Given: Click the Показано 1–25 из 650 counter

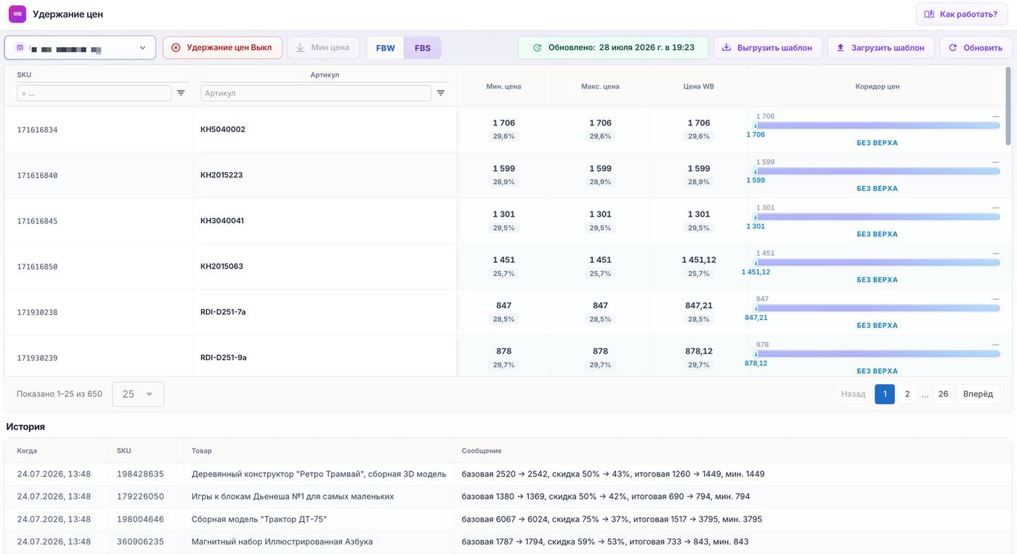Looking at the screenshot, I should (60, 394).
